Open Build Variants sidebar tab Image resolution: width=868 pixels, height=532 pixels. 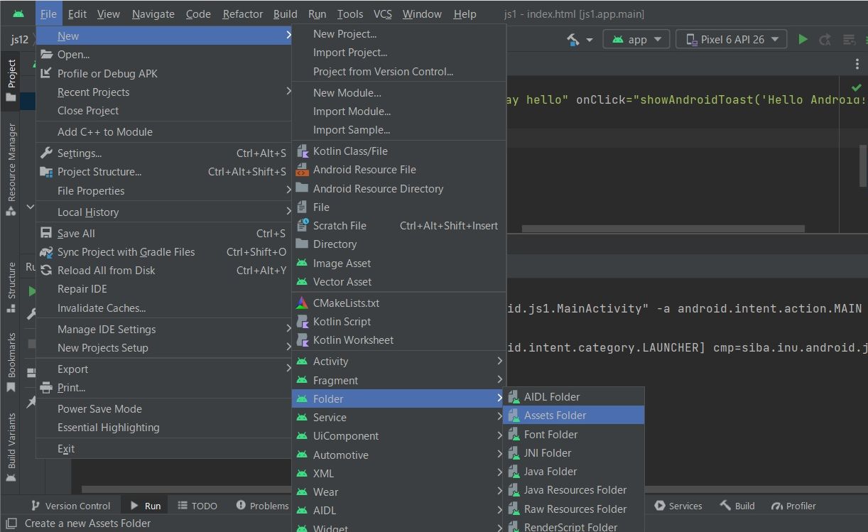[x=11, y=447]
